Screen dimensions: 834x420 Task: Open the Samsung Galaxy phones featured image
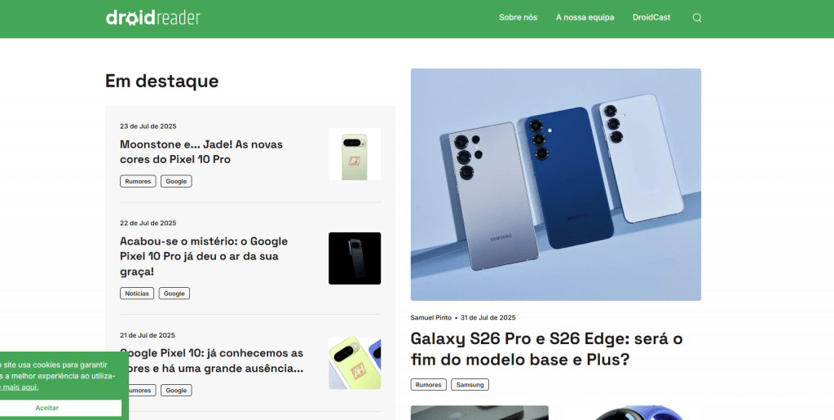point(556,184)
